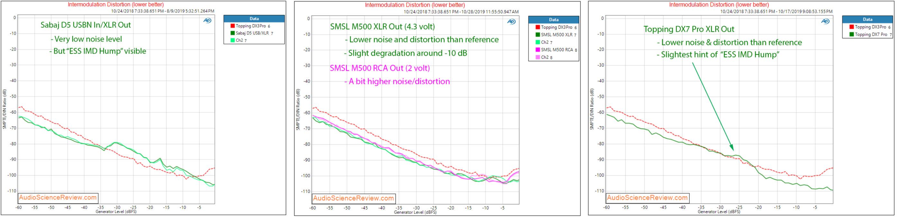The image size is (897, 217).
Task: Click timestamp ending "10/17/2019 9:08:53.155 PM"
Action: (776, 12)
